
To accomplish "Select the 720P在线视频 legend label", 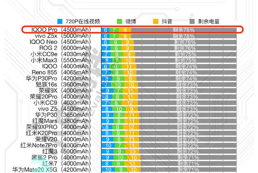I will pyautogui.click(x=83, y=21).
